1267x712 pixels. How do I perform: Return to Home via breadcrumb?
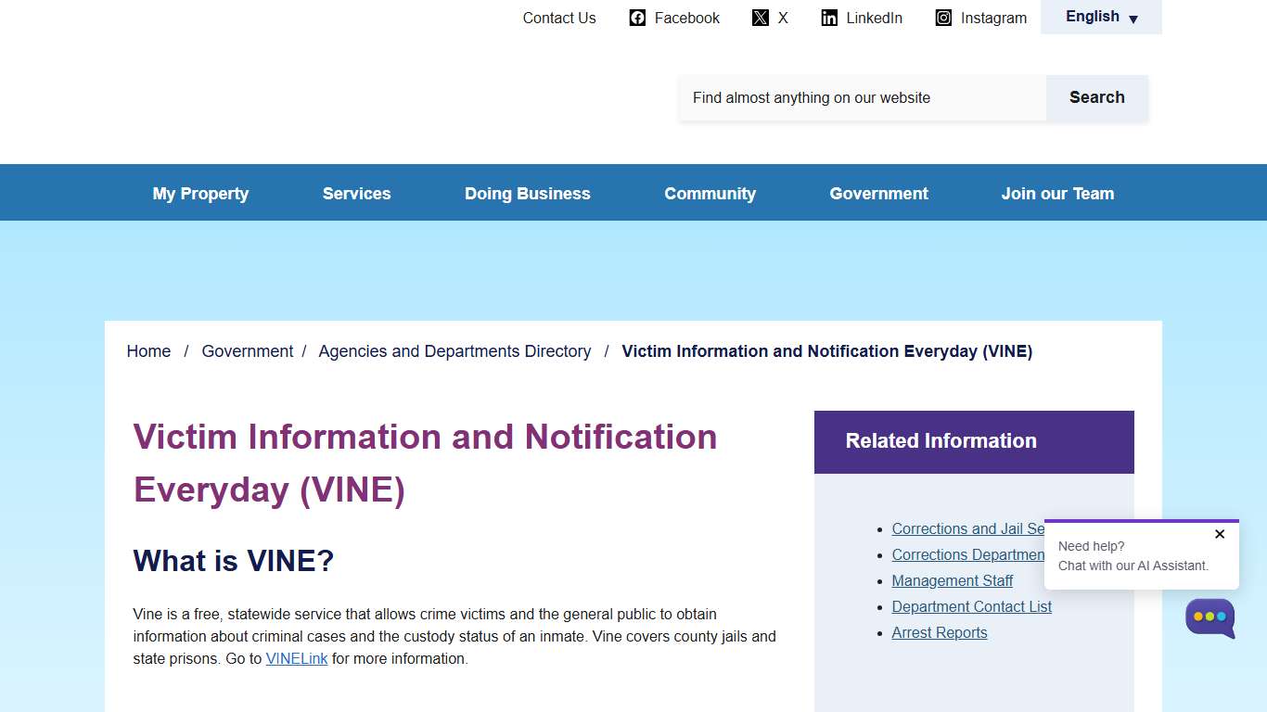tap(148, 350)
